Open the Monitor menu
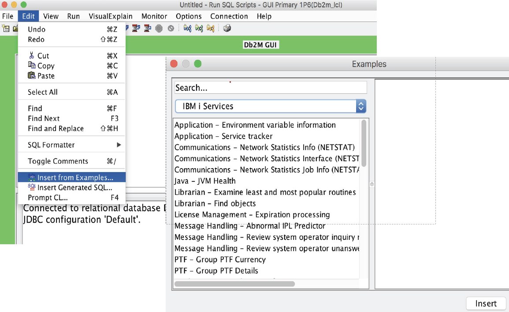 (154, 16)
